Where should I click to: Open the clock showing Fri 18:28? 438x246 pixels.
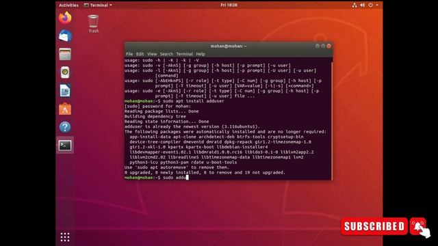point(229,5)
